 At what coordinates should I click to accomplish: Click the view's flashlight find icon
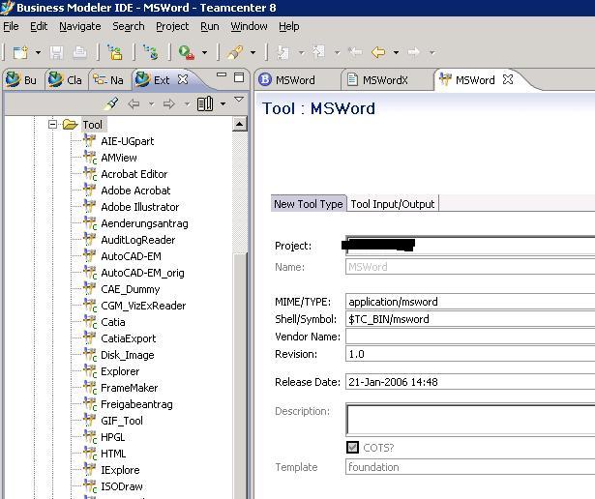(x=111, y=103)
